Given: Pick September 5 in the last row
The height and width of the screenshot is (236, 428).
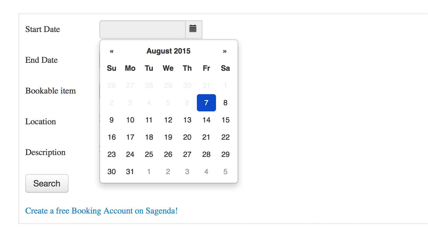Looking at the screenshot, I should click(x=225, y=172).
